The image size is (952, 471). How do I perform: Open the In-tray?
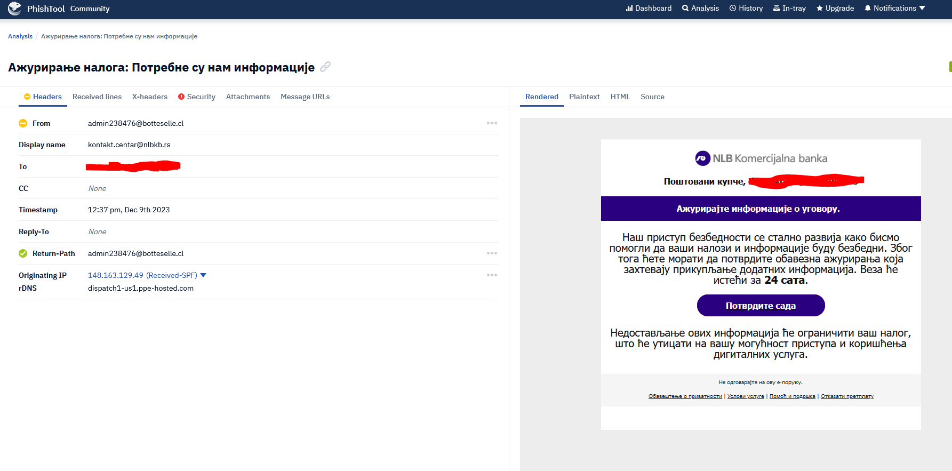click(789, 9)
